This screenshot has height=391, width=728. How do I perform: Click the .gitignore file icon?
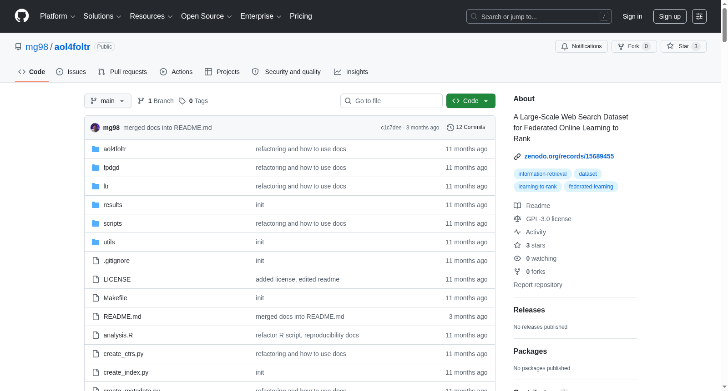96,261
